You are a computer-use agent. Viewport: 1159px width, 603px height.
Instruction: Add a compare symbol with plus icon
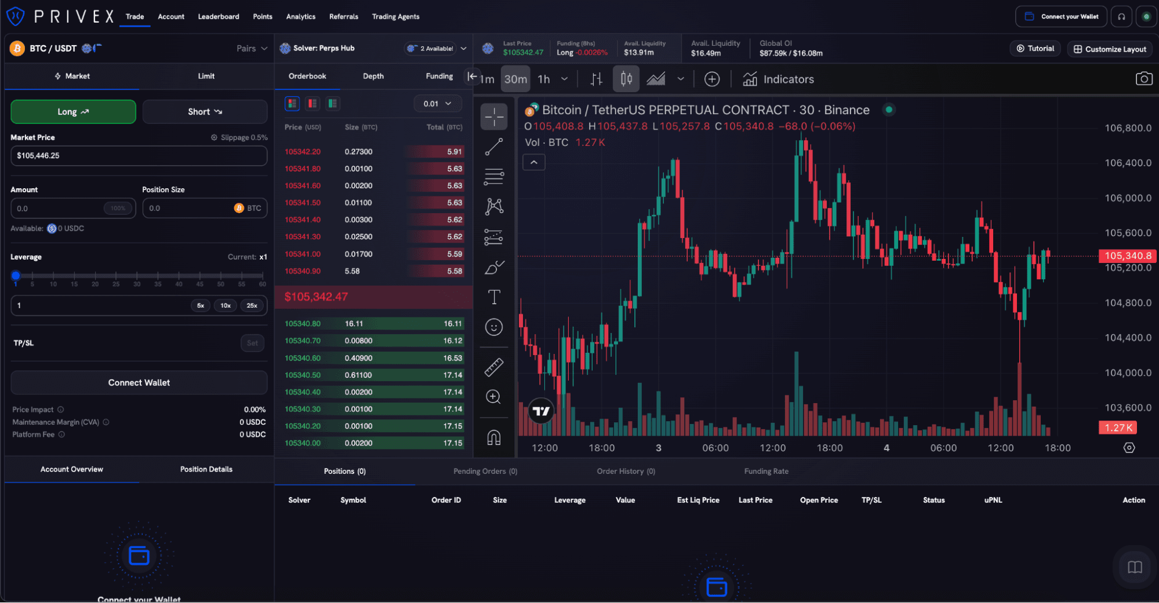[x=712, y=79]
